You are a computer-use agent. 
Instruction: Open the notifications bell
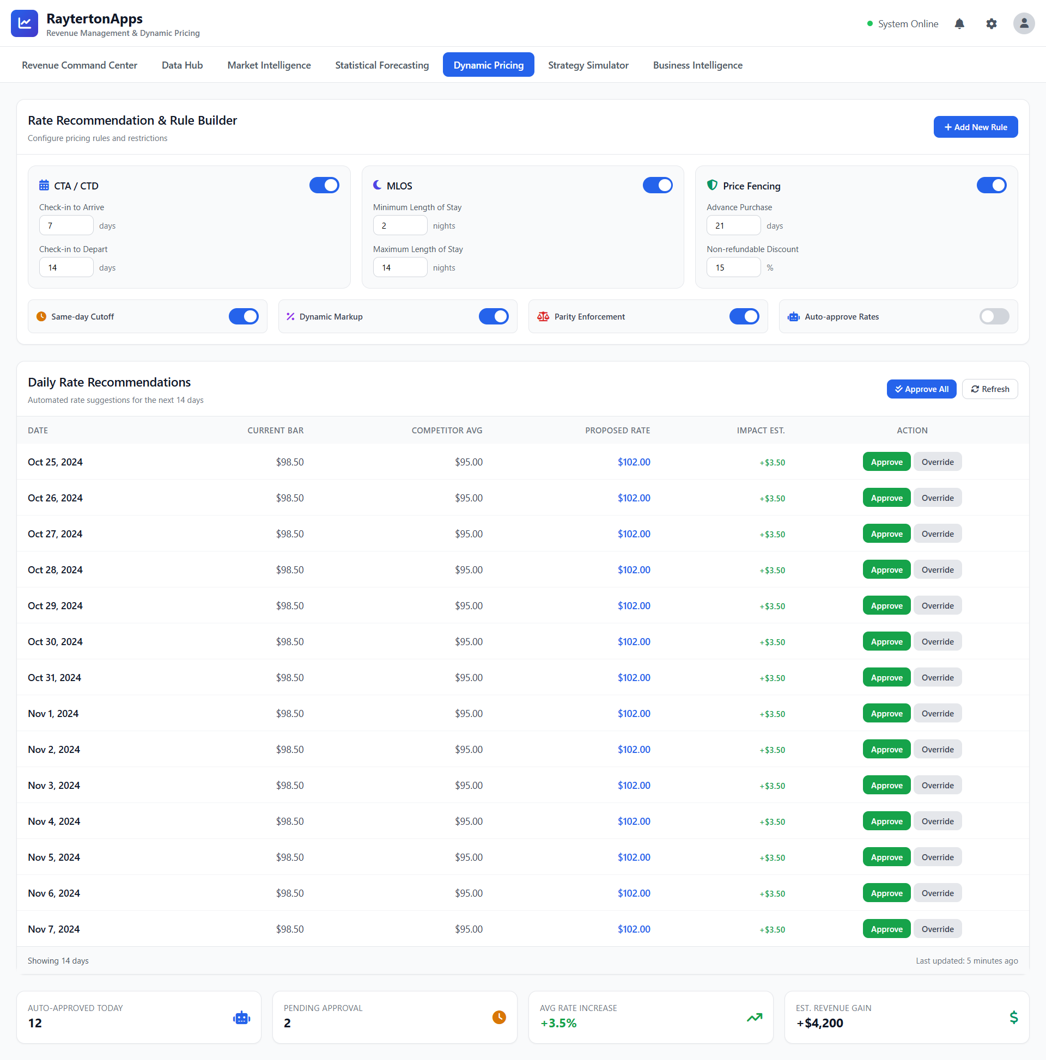tap(959, 23)
